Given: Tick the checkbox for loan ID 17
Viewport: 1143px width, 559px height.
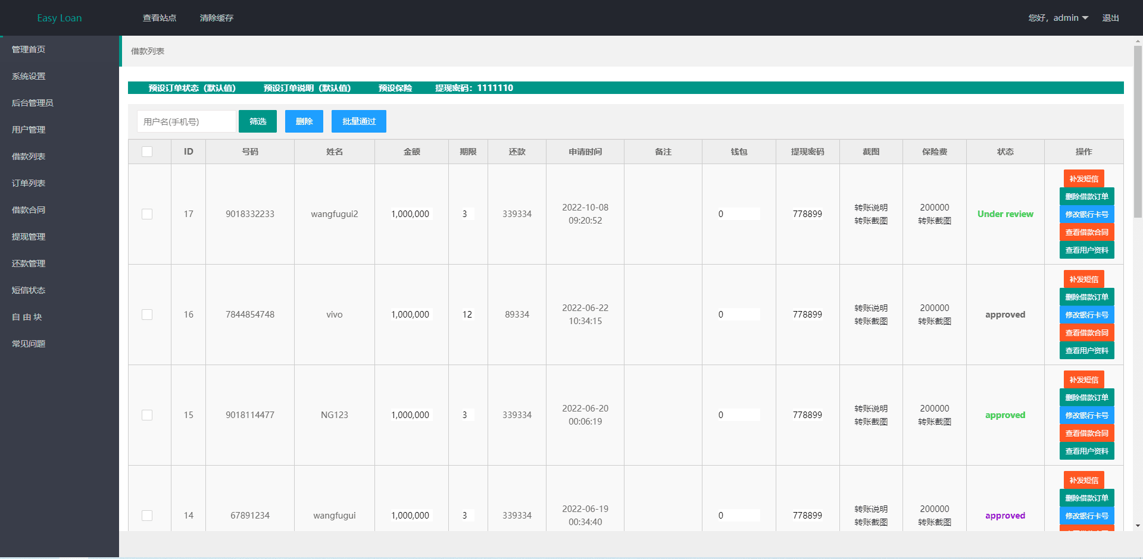Looking at the screenshot, I should (147, 214).
